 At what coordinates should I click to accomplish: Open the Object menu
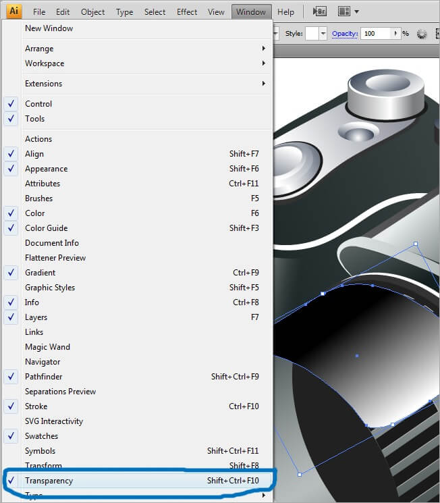click(x=92, y=12)
